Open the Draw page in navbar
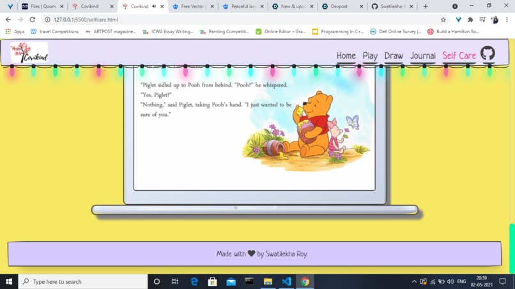The image size is (515, 289). tap(394, 56)
